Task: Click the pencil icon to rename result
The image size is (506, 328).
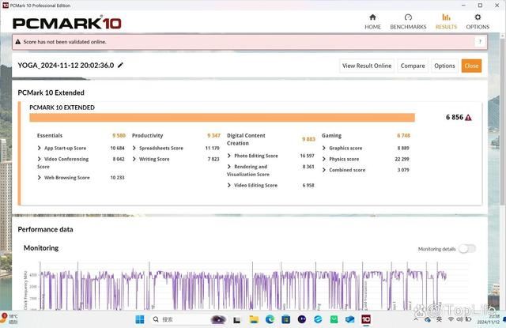Action: [x=121, y=66]
